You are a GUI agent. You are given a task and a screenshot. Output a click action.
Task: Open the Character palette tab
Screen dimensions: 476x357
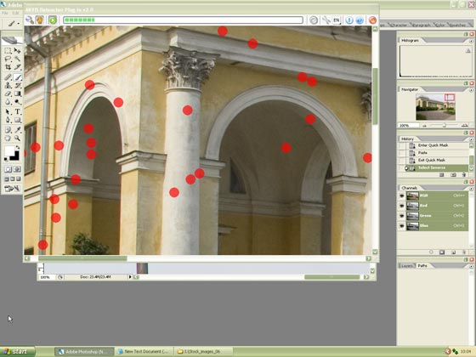pos(398,25)
